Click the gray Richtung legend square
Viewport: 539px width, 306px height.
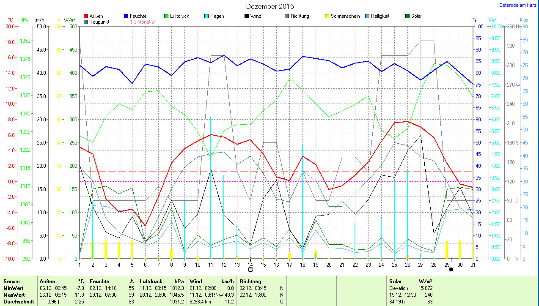coord(287,16)
